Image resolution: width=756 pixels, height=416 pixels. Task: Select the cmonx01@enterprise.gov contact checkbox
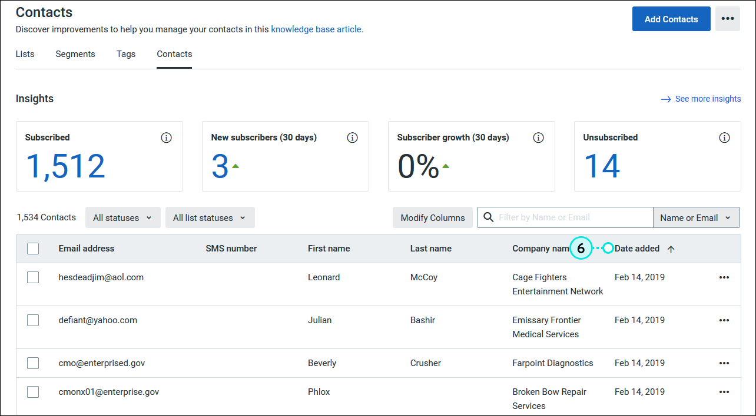[33, 392]
